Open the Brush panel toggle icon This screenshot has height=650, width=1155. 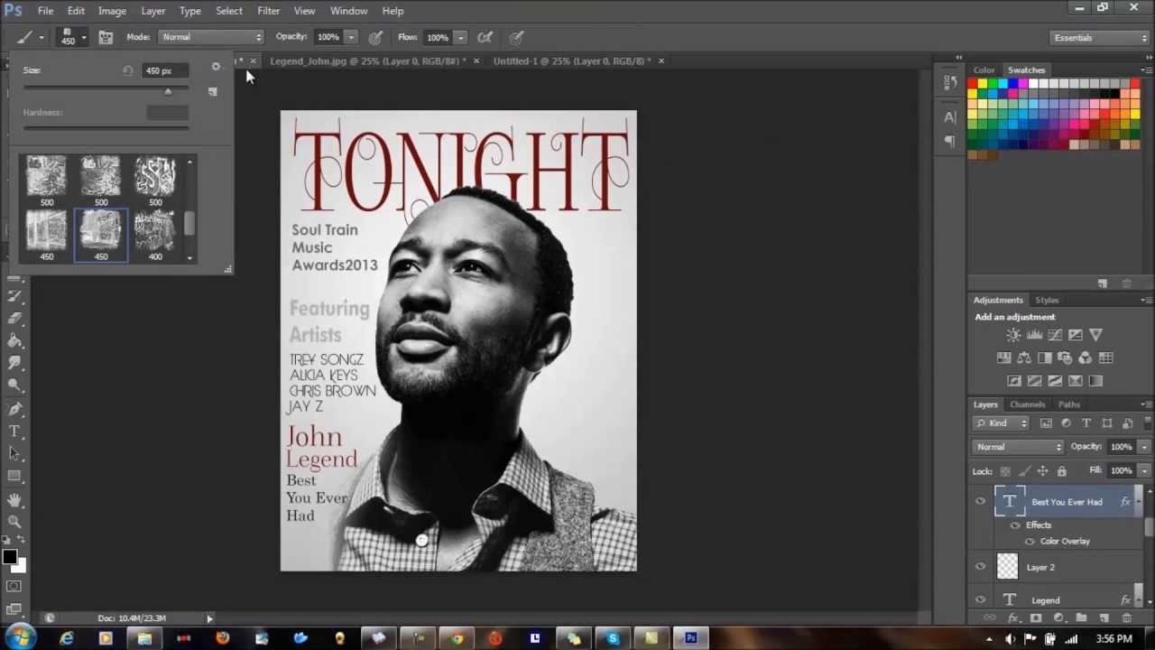tap(106, 37)
